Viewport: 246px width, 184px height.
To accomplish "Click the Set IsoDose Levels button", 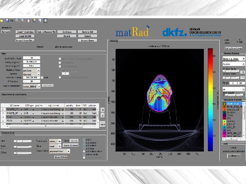I will [233, 49].
